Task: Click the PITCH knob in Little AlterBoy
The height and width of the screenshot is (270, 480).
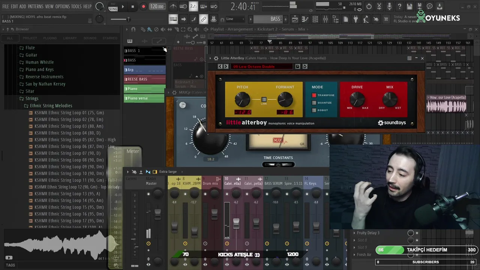Action: pyautogui.click(x=242, y=100)
